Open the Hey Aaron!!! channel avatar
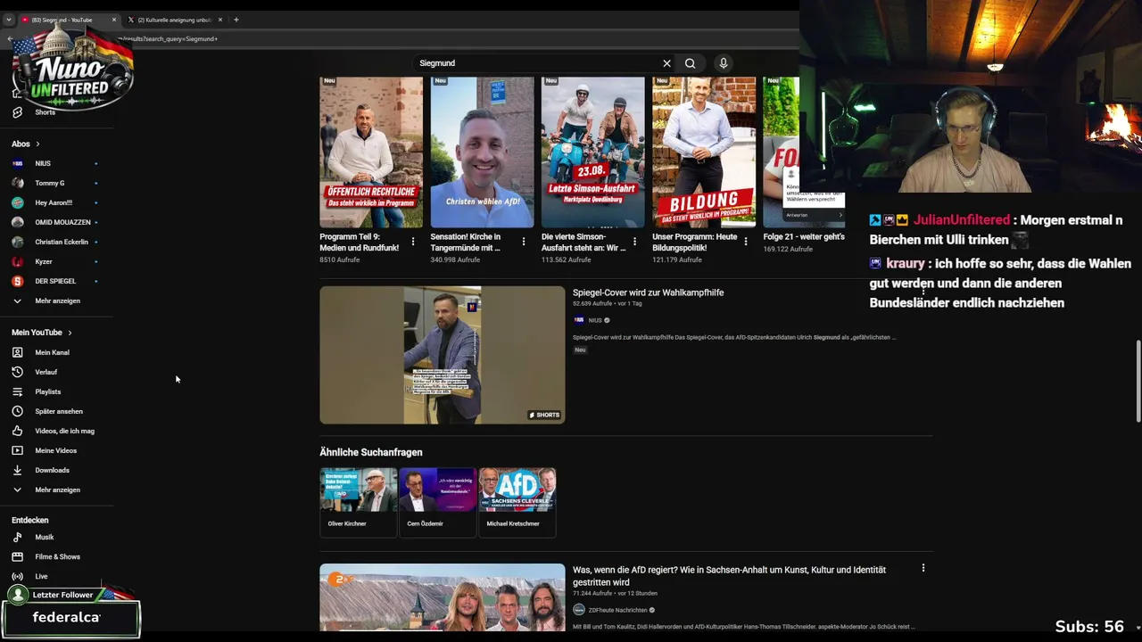Image resolution: width=1142 pixels, height=642 pixels. click(x=17, y=202)
